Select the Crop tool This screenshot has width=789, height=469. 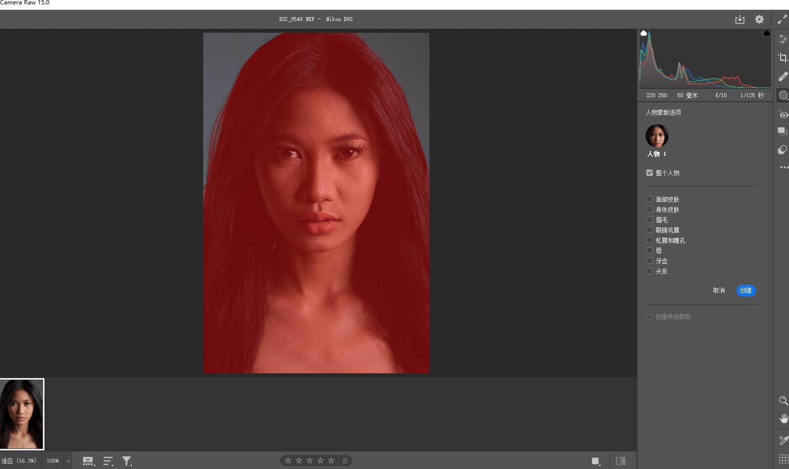[783, 58]
